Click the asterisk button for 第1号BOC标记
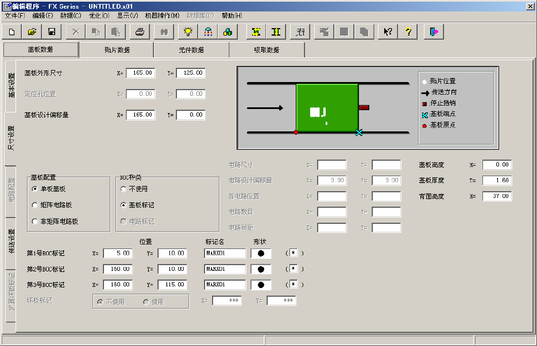 click(293, 253)
